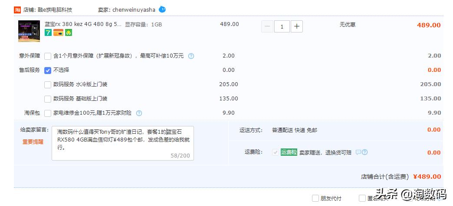The width and height of the screenshot is (453, 206).
Task: Click unit price 489.00 in price column
Action: coord(230,24)
